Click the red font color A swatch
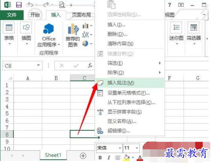The width and height of the screenshot is (211, 165). point(140,158)
